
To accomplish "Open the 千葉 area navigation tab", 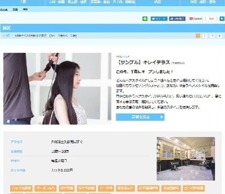I will point(23,3).
